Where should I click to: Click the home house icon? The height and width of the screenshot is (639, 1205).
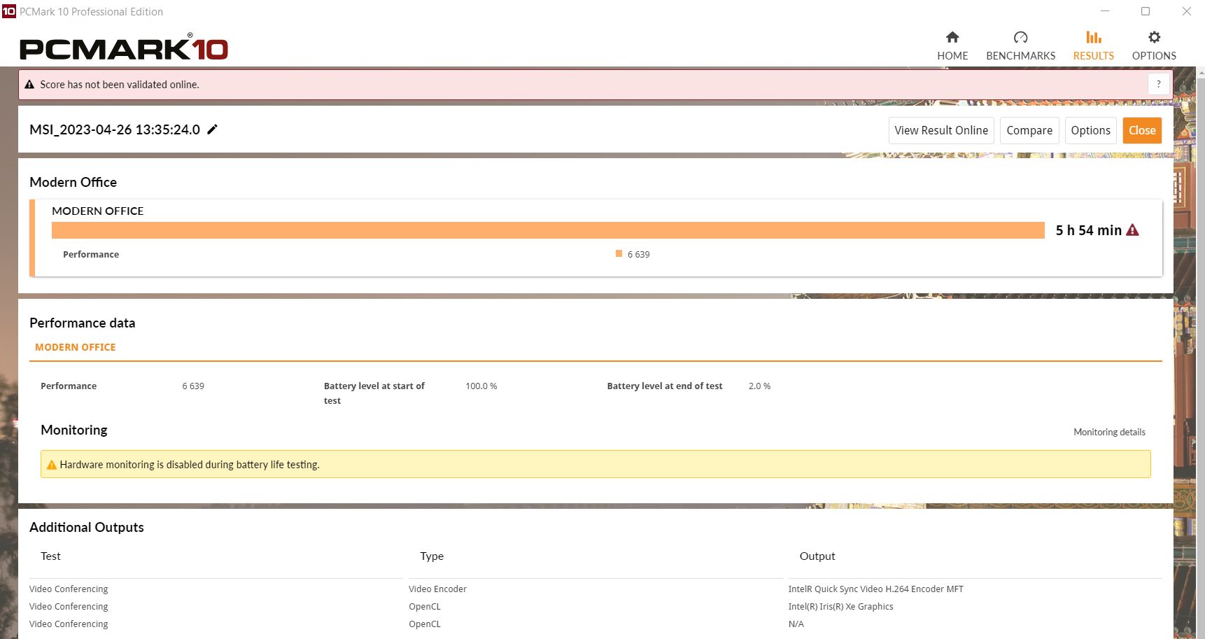coord(952,37)
